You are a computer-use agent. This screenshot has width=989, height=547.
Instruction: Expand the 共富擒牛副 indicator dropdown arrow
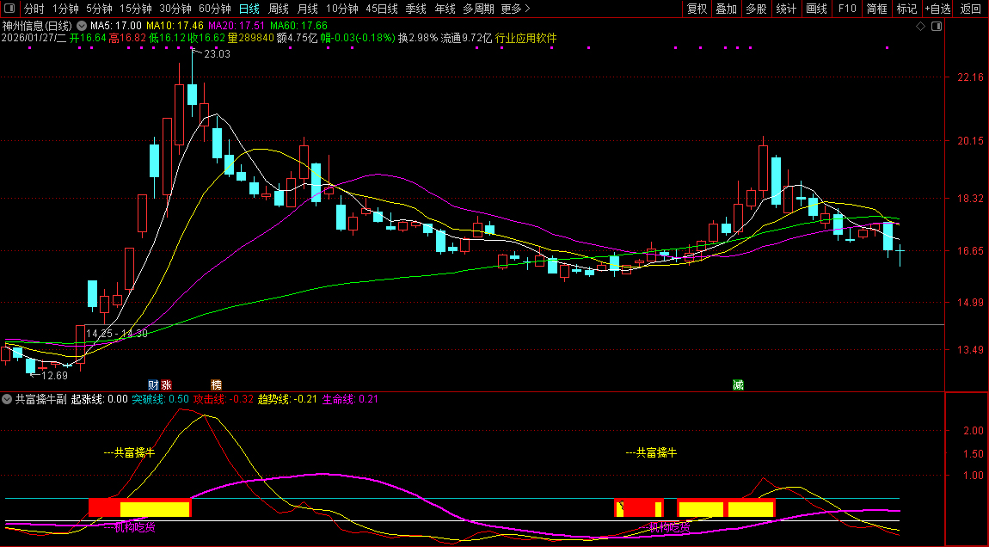pos(7,399)
